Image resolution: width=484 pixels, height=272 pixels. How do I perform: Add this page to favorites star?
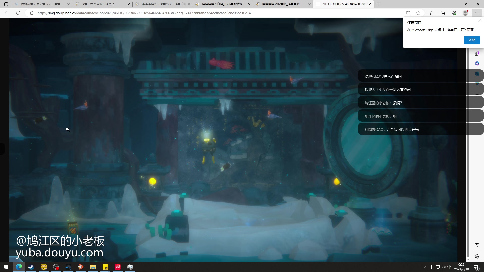point(418,13)
